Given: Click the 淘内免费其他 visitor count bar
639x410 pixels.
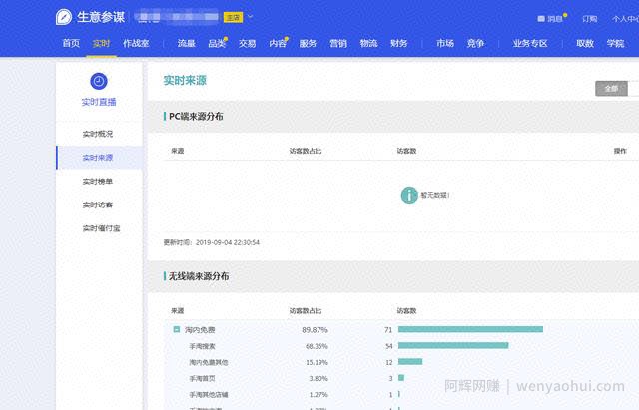Looking at the screenshot, I should pyautogui.click(x=410, y=361).
